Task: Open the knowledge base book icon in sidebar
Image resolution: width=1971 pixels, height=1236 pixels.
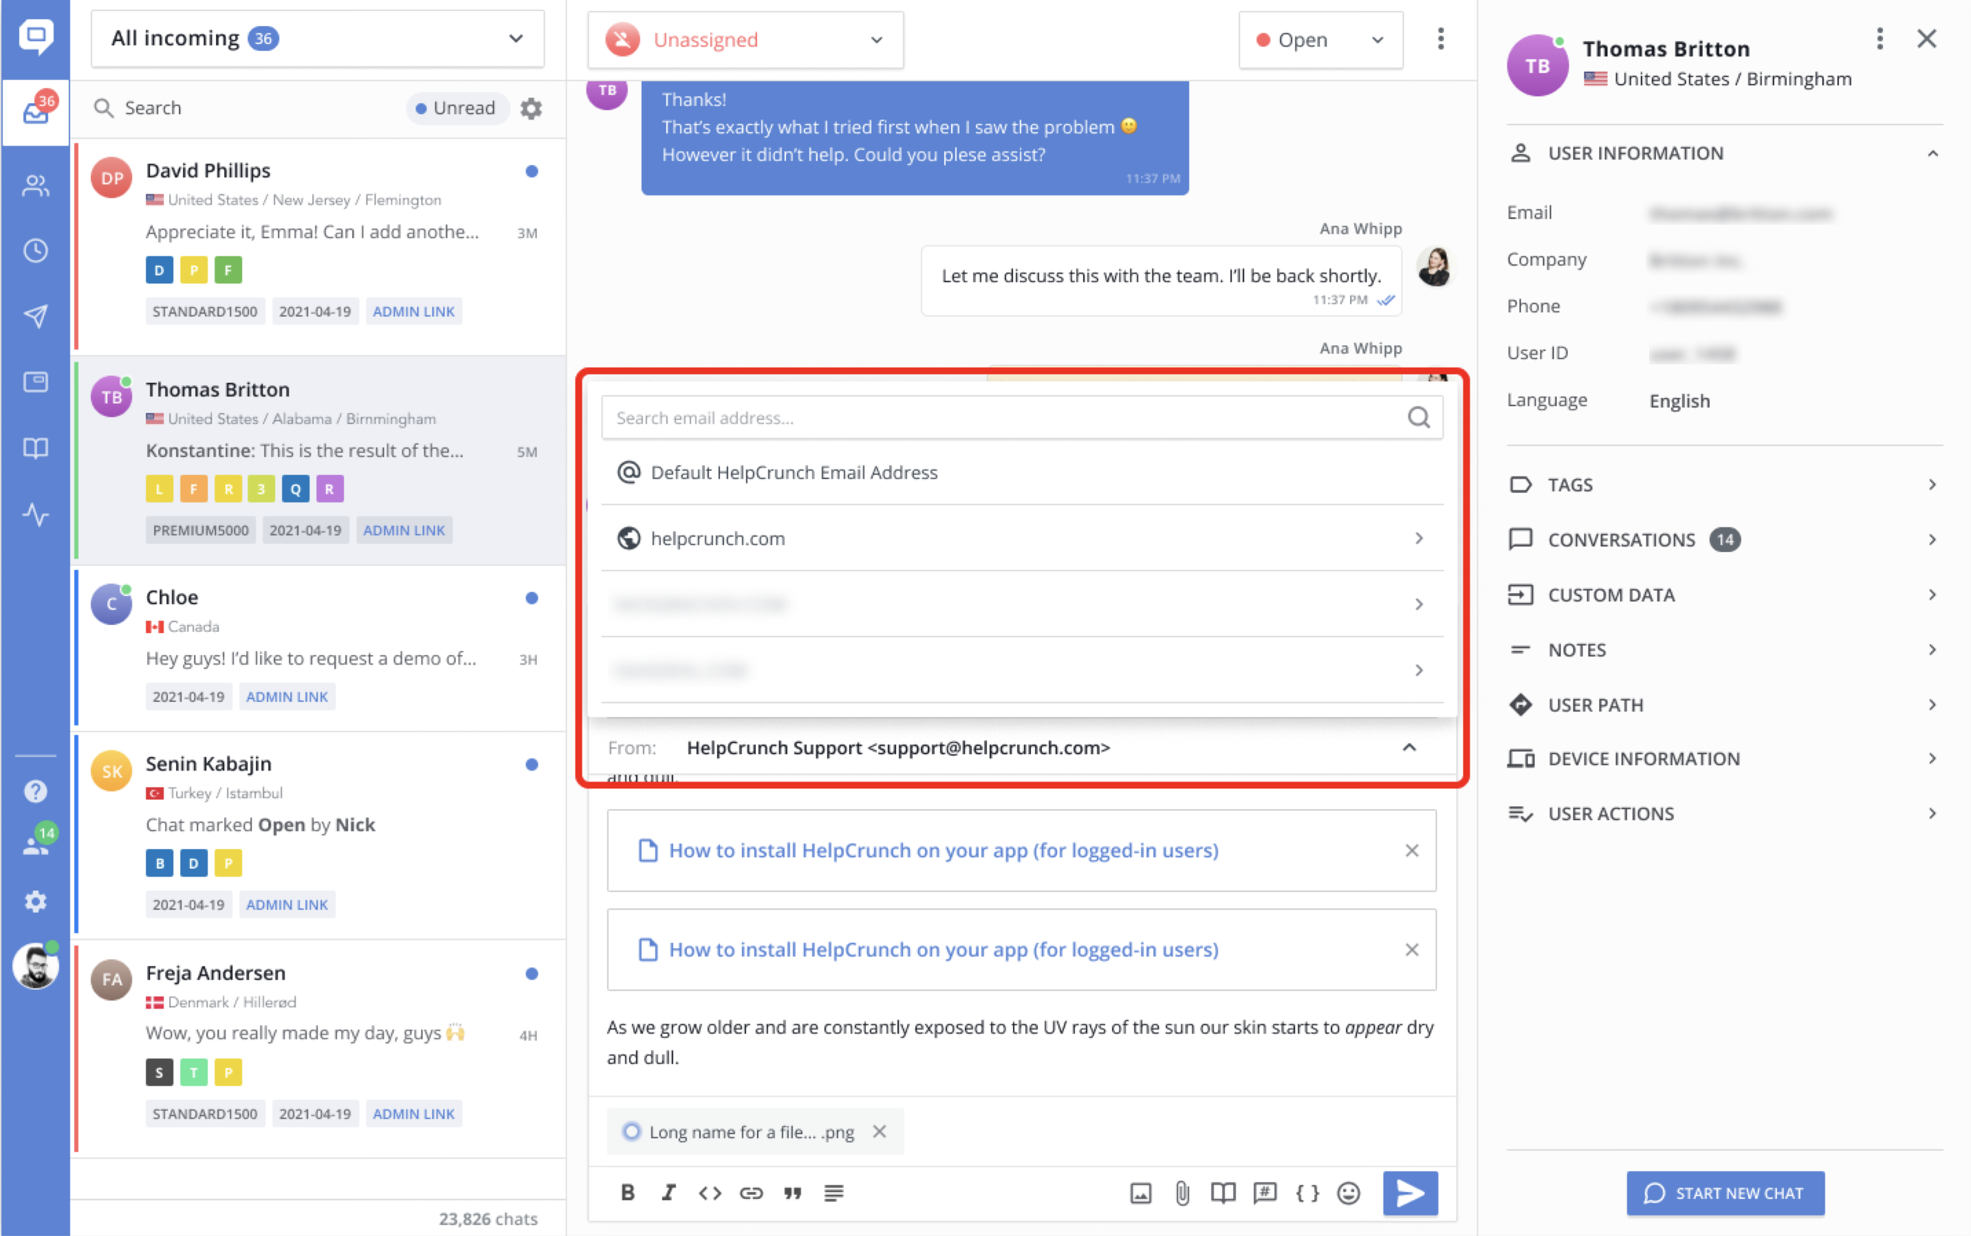Action: point(36,448)
